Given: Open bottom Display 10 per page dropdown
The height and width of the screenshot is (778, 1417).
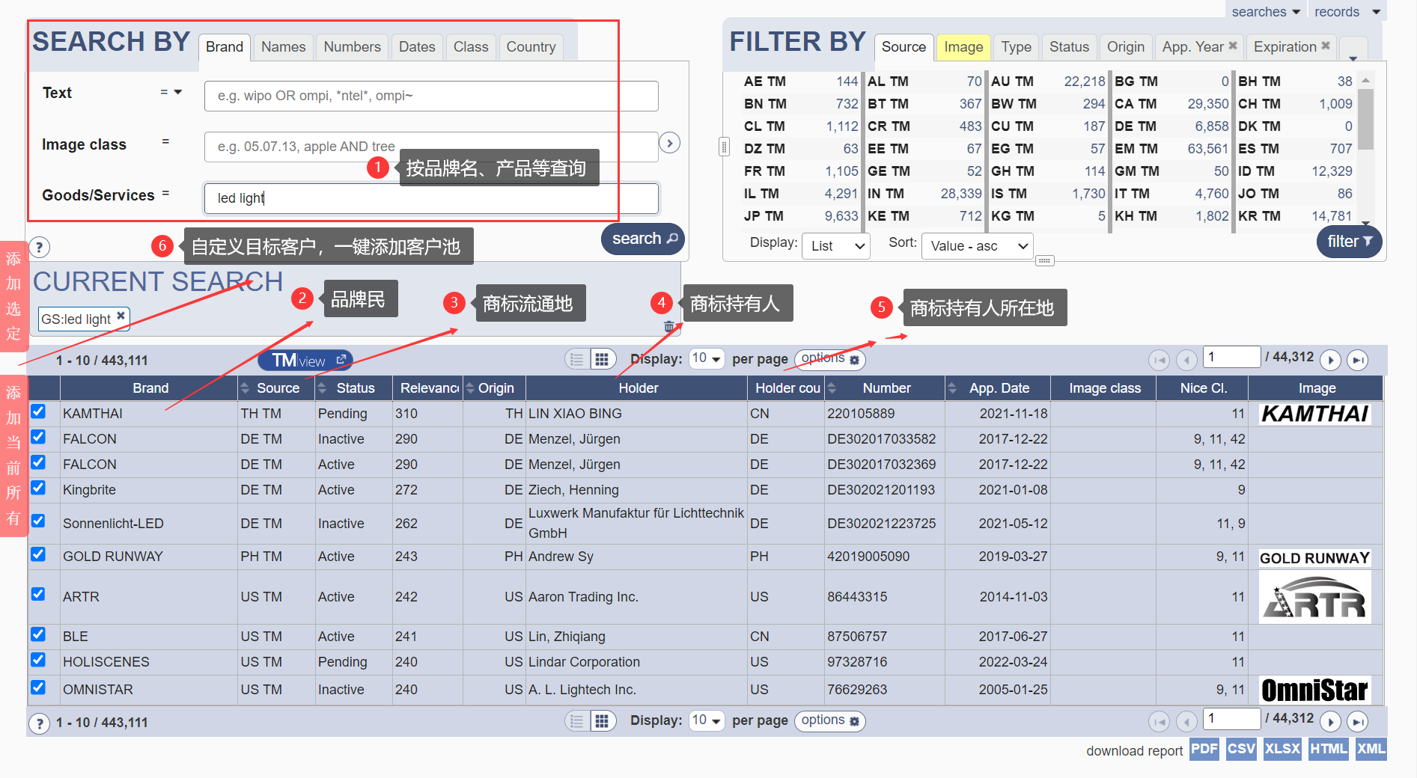Looking at the screenshot, I should [707, 720].
